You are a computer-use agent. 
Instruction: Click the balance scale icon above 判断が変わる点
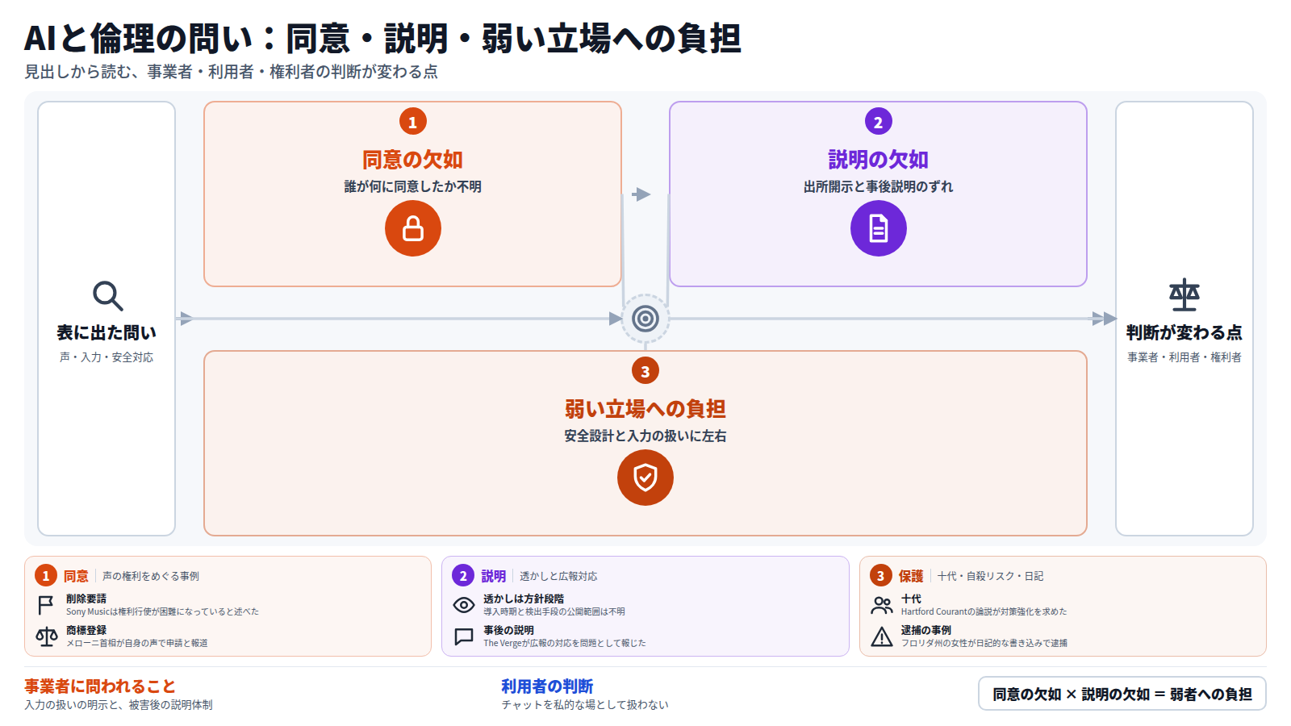tap(1184, 295)
